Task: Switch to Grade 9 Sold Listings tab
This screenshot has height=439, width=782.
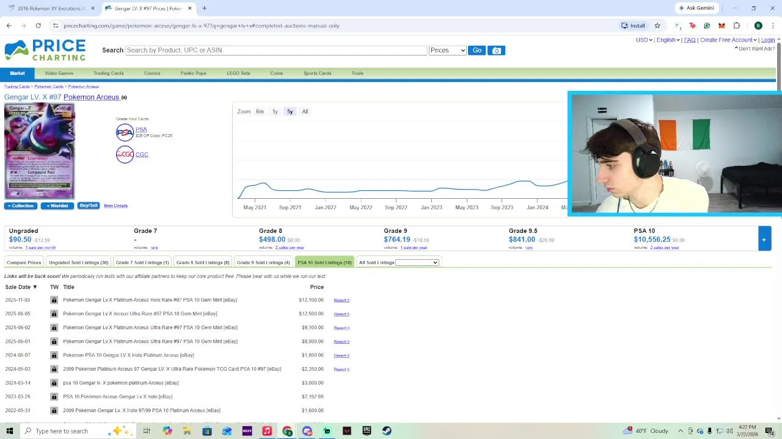Action: point(263,263)
